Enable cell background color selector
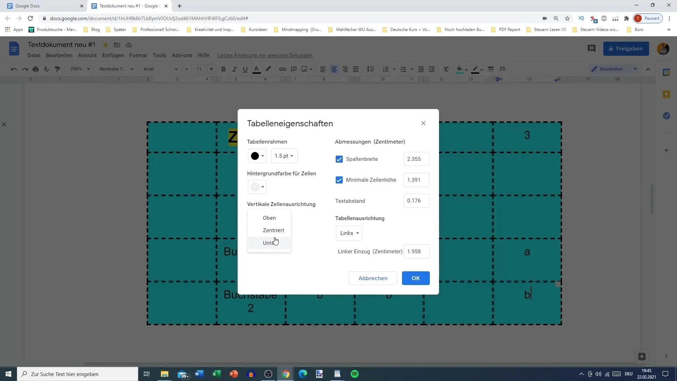Image resolution: width=677 pixels, height=381 pixels. point(257,187)
